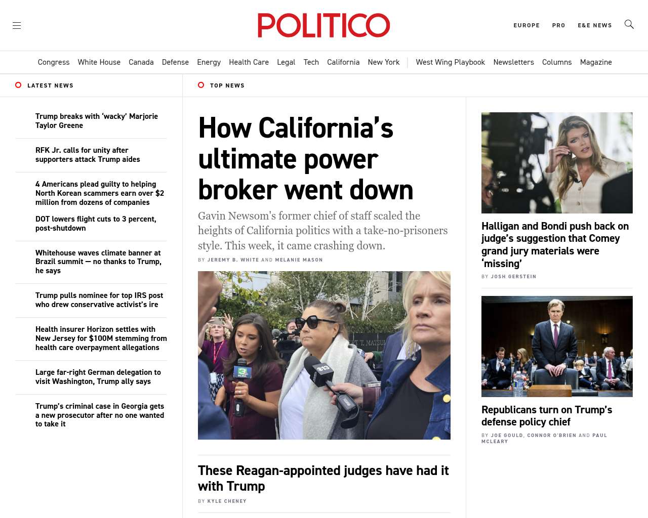Image resolution: width=648 pixels, height=518 pixels.
Task: Click the search magnifier icon
Action: coord(629,24)
